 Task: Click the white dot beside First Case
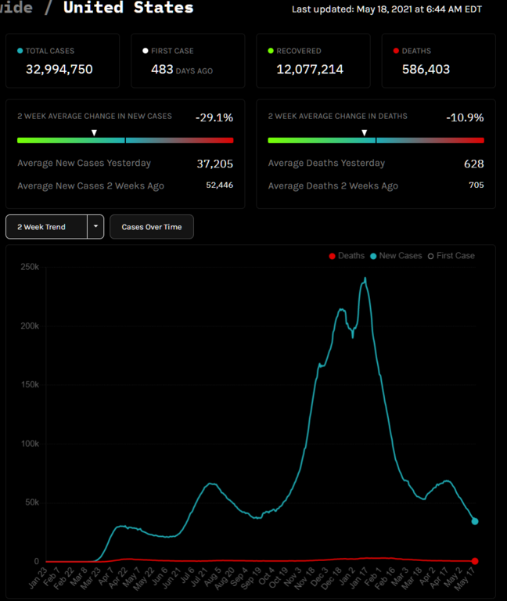(146, 51)
